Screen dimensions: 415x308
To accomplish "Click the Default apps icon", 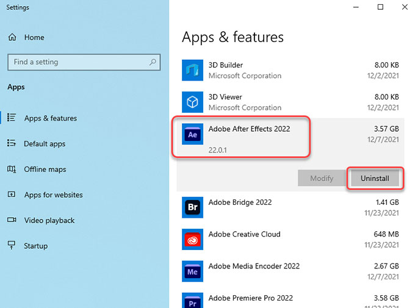I will click(x=12, y=143).
